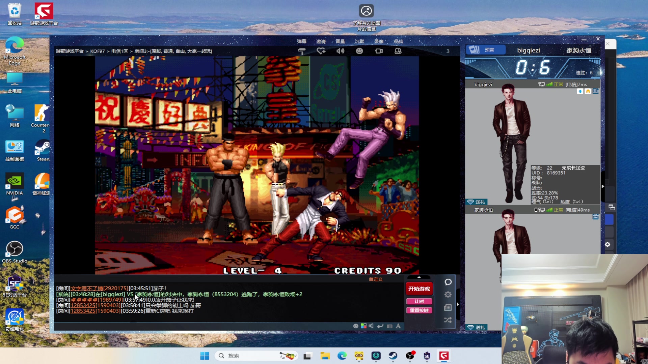Viewport: 648px width, 364px height.
Task: Click the 预言 prediction tab in score panel
Action: (486, 50)
